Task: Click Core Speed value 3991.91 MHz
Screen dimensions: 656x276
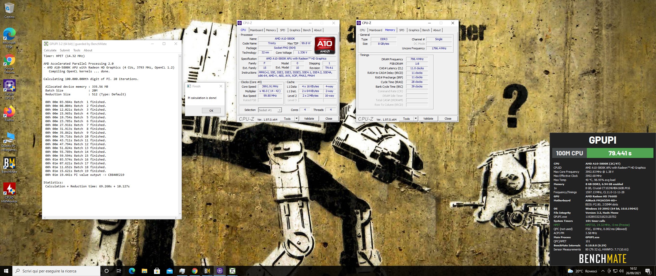Action: (270, 87)
